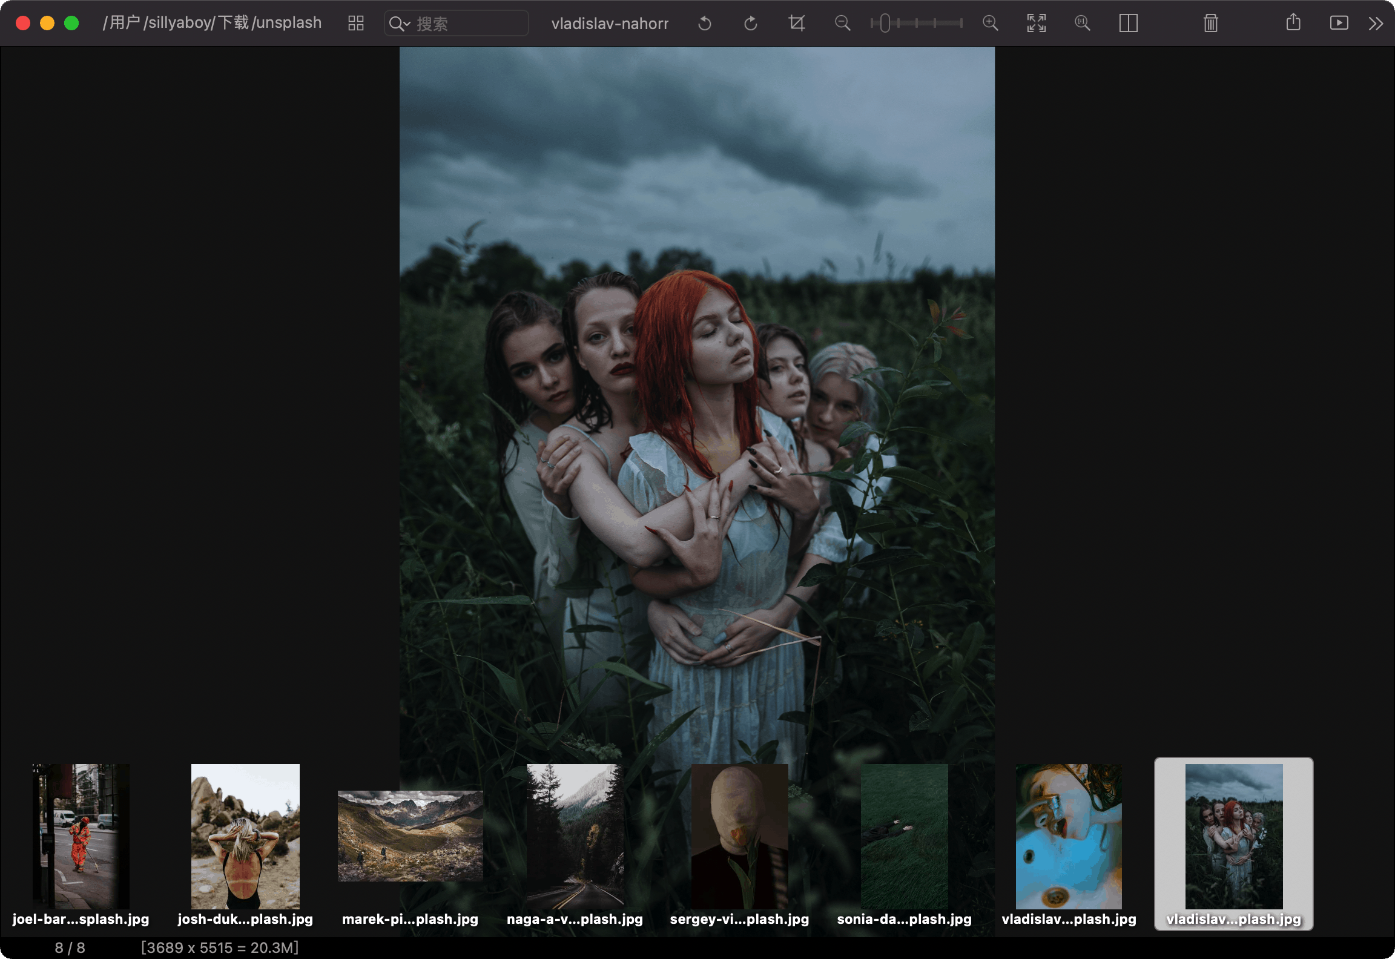The image size is (1395, 959).
Task: Rotate image counterclockwise
Action: [704, 24]
